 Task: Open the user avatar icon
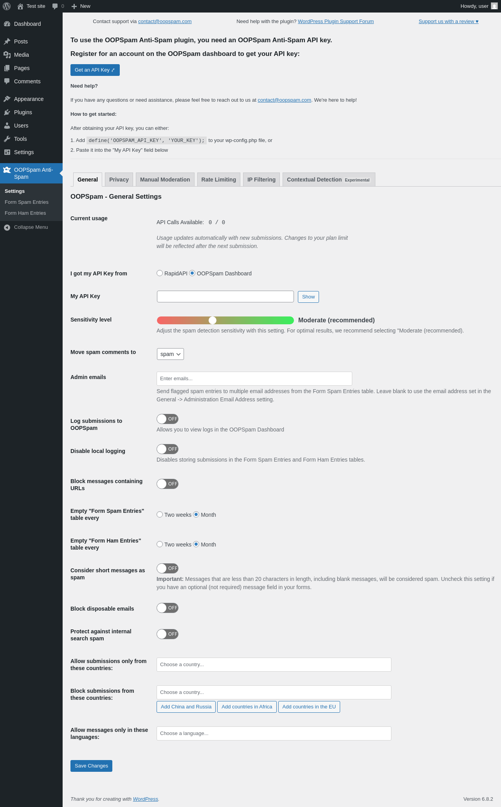pos(494,6)
